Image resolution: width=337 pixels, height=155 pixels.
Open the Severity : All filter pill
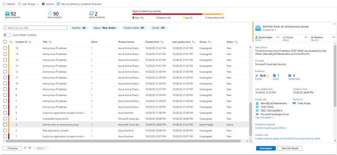[79, 28]
